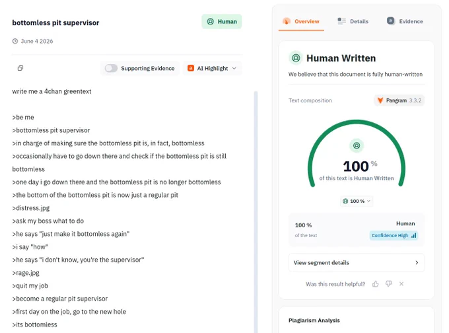Click the orange AI Highlight icon
This screenshot has height=333, width=449.
pyautogui.click(x=191, y=68)
